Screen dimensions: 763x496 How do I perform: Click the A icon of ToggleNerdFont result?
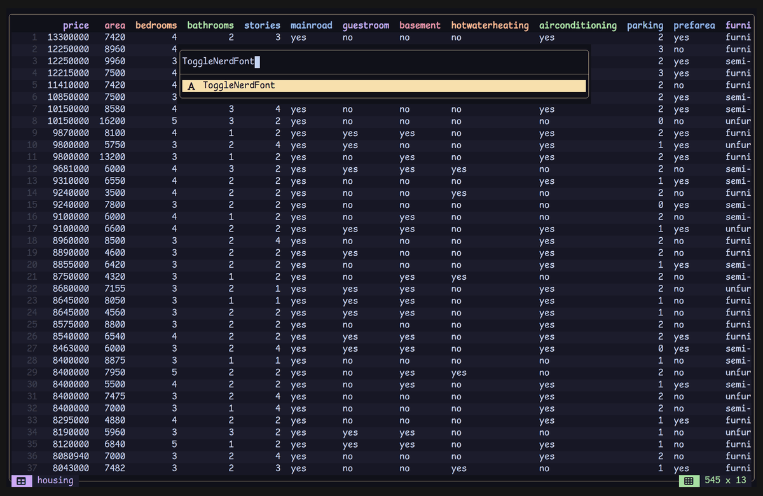tap(191, 86)
